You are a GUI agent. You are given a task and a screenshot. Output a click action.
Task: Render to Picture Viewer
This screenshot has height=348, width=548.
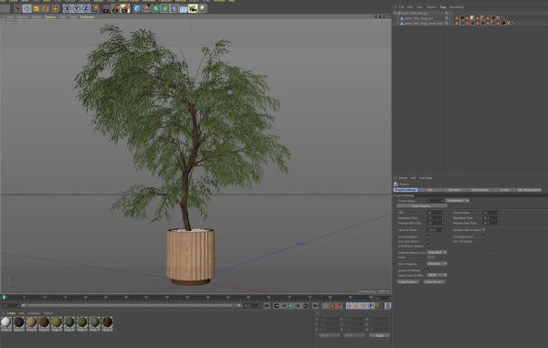coord(116,8)
